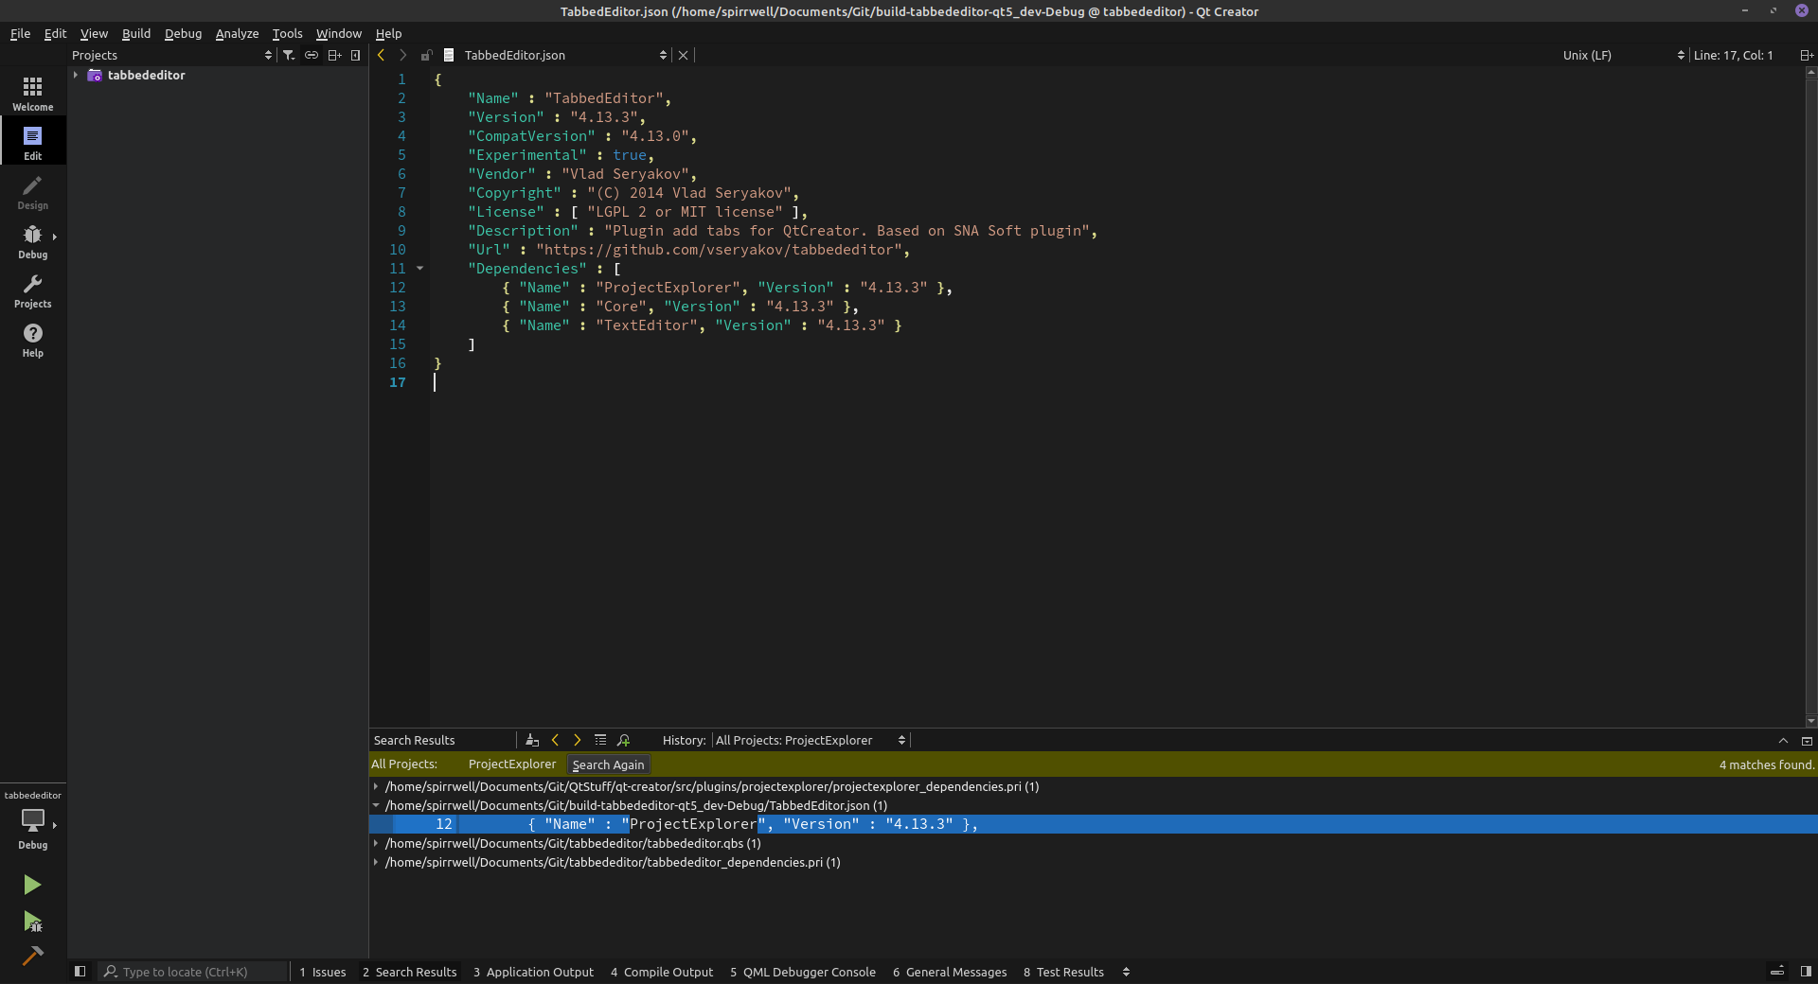Toggle link with editor in Projects panel

pos(312,55)
